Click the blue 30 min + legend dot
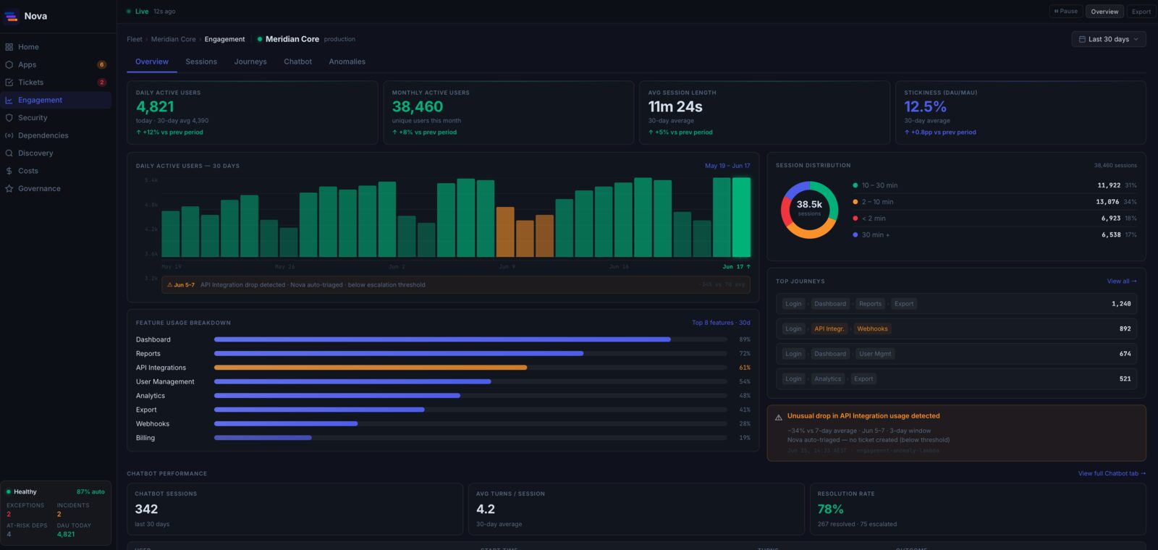Image resolution: width=1158 pixels, height=550 pixels. (855, 235)
